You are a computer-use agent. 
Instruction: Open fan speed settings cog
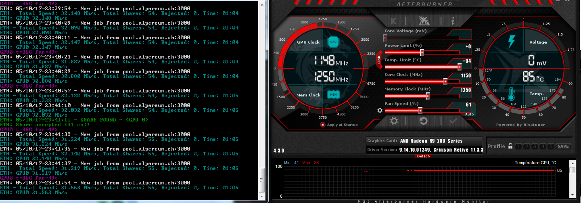[380, 110]
